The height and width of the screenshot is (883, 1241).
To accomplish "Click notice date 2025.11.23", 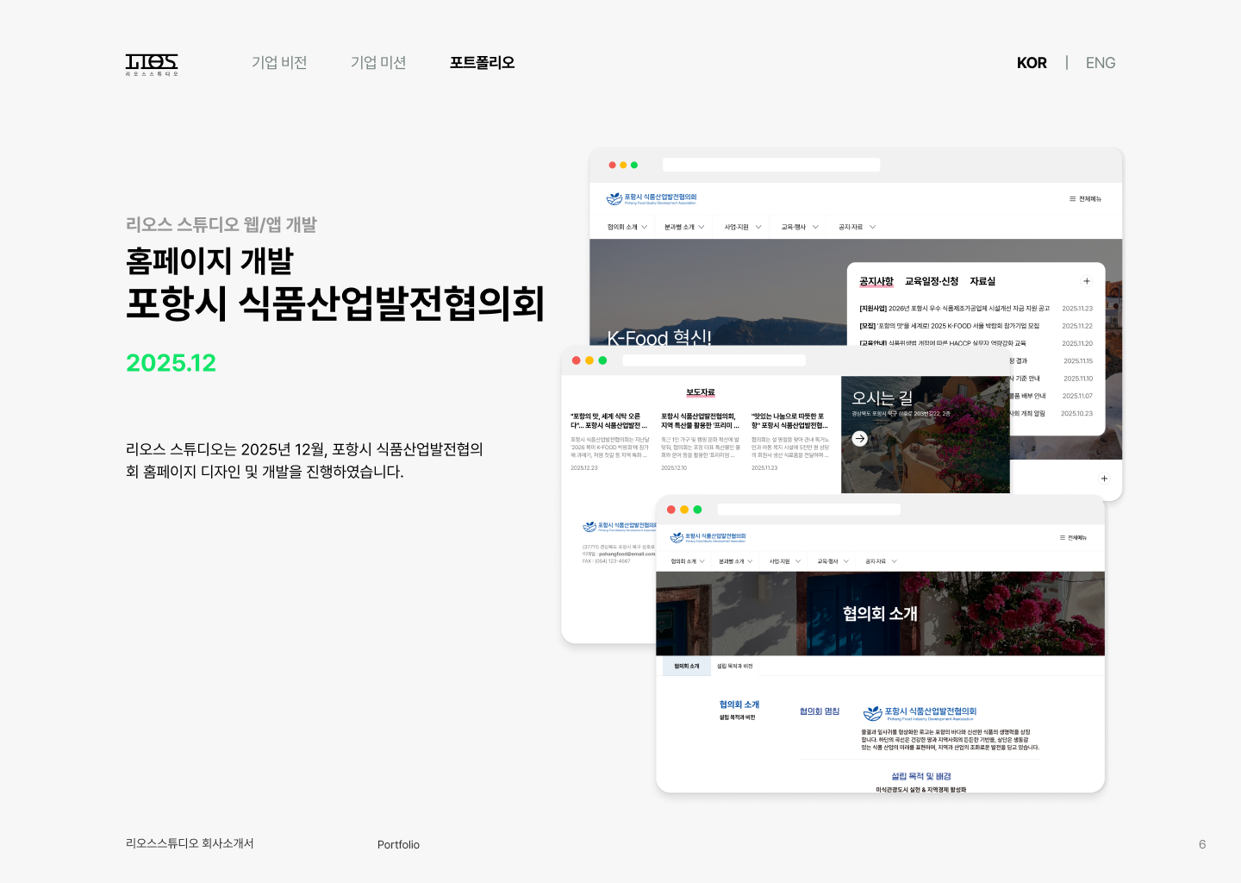I will pyautogui.click(x=1077, y=309).
